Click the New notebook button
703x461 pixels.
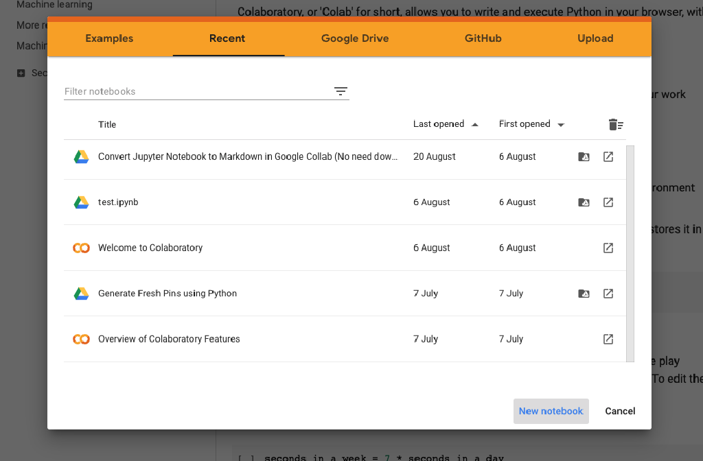[551, 411]
